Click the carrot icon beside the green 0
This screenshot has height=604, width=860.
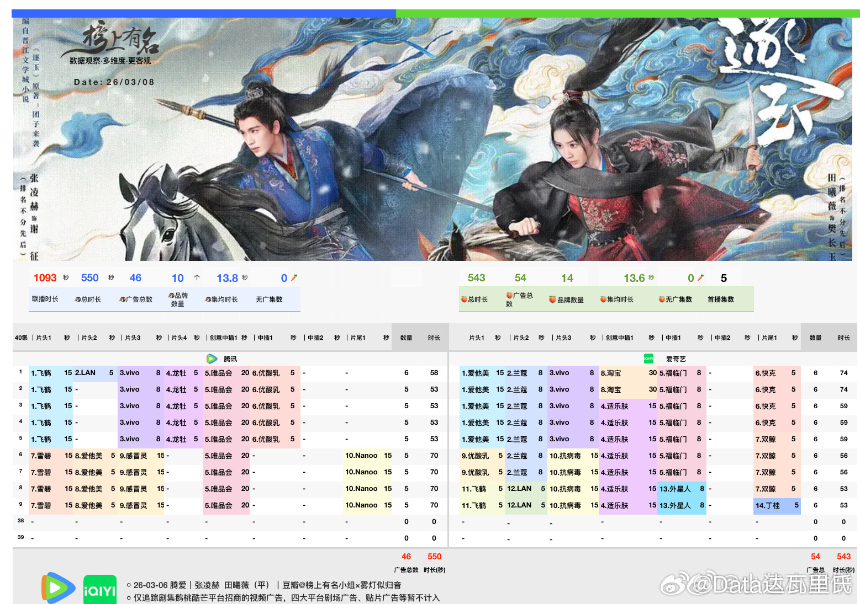[700, 278]
